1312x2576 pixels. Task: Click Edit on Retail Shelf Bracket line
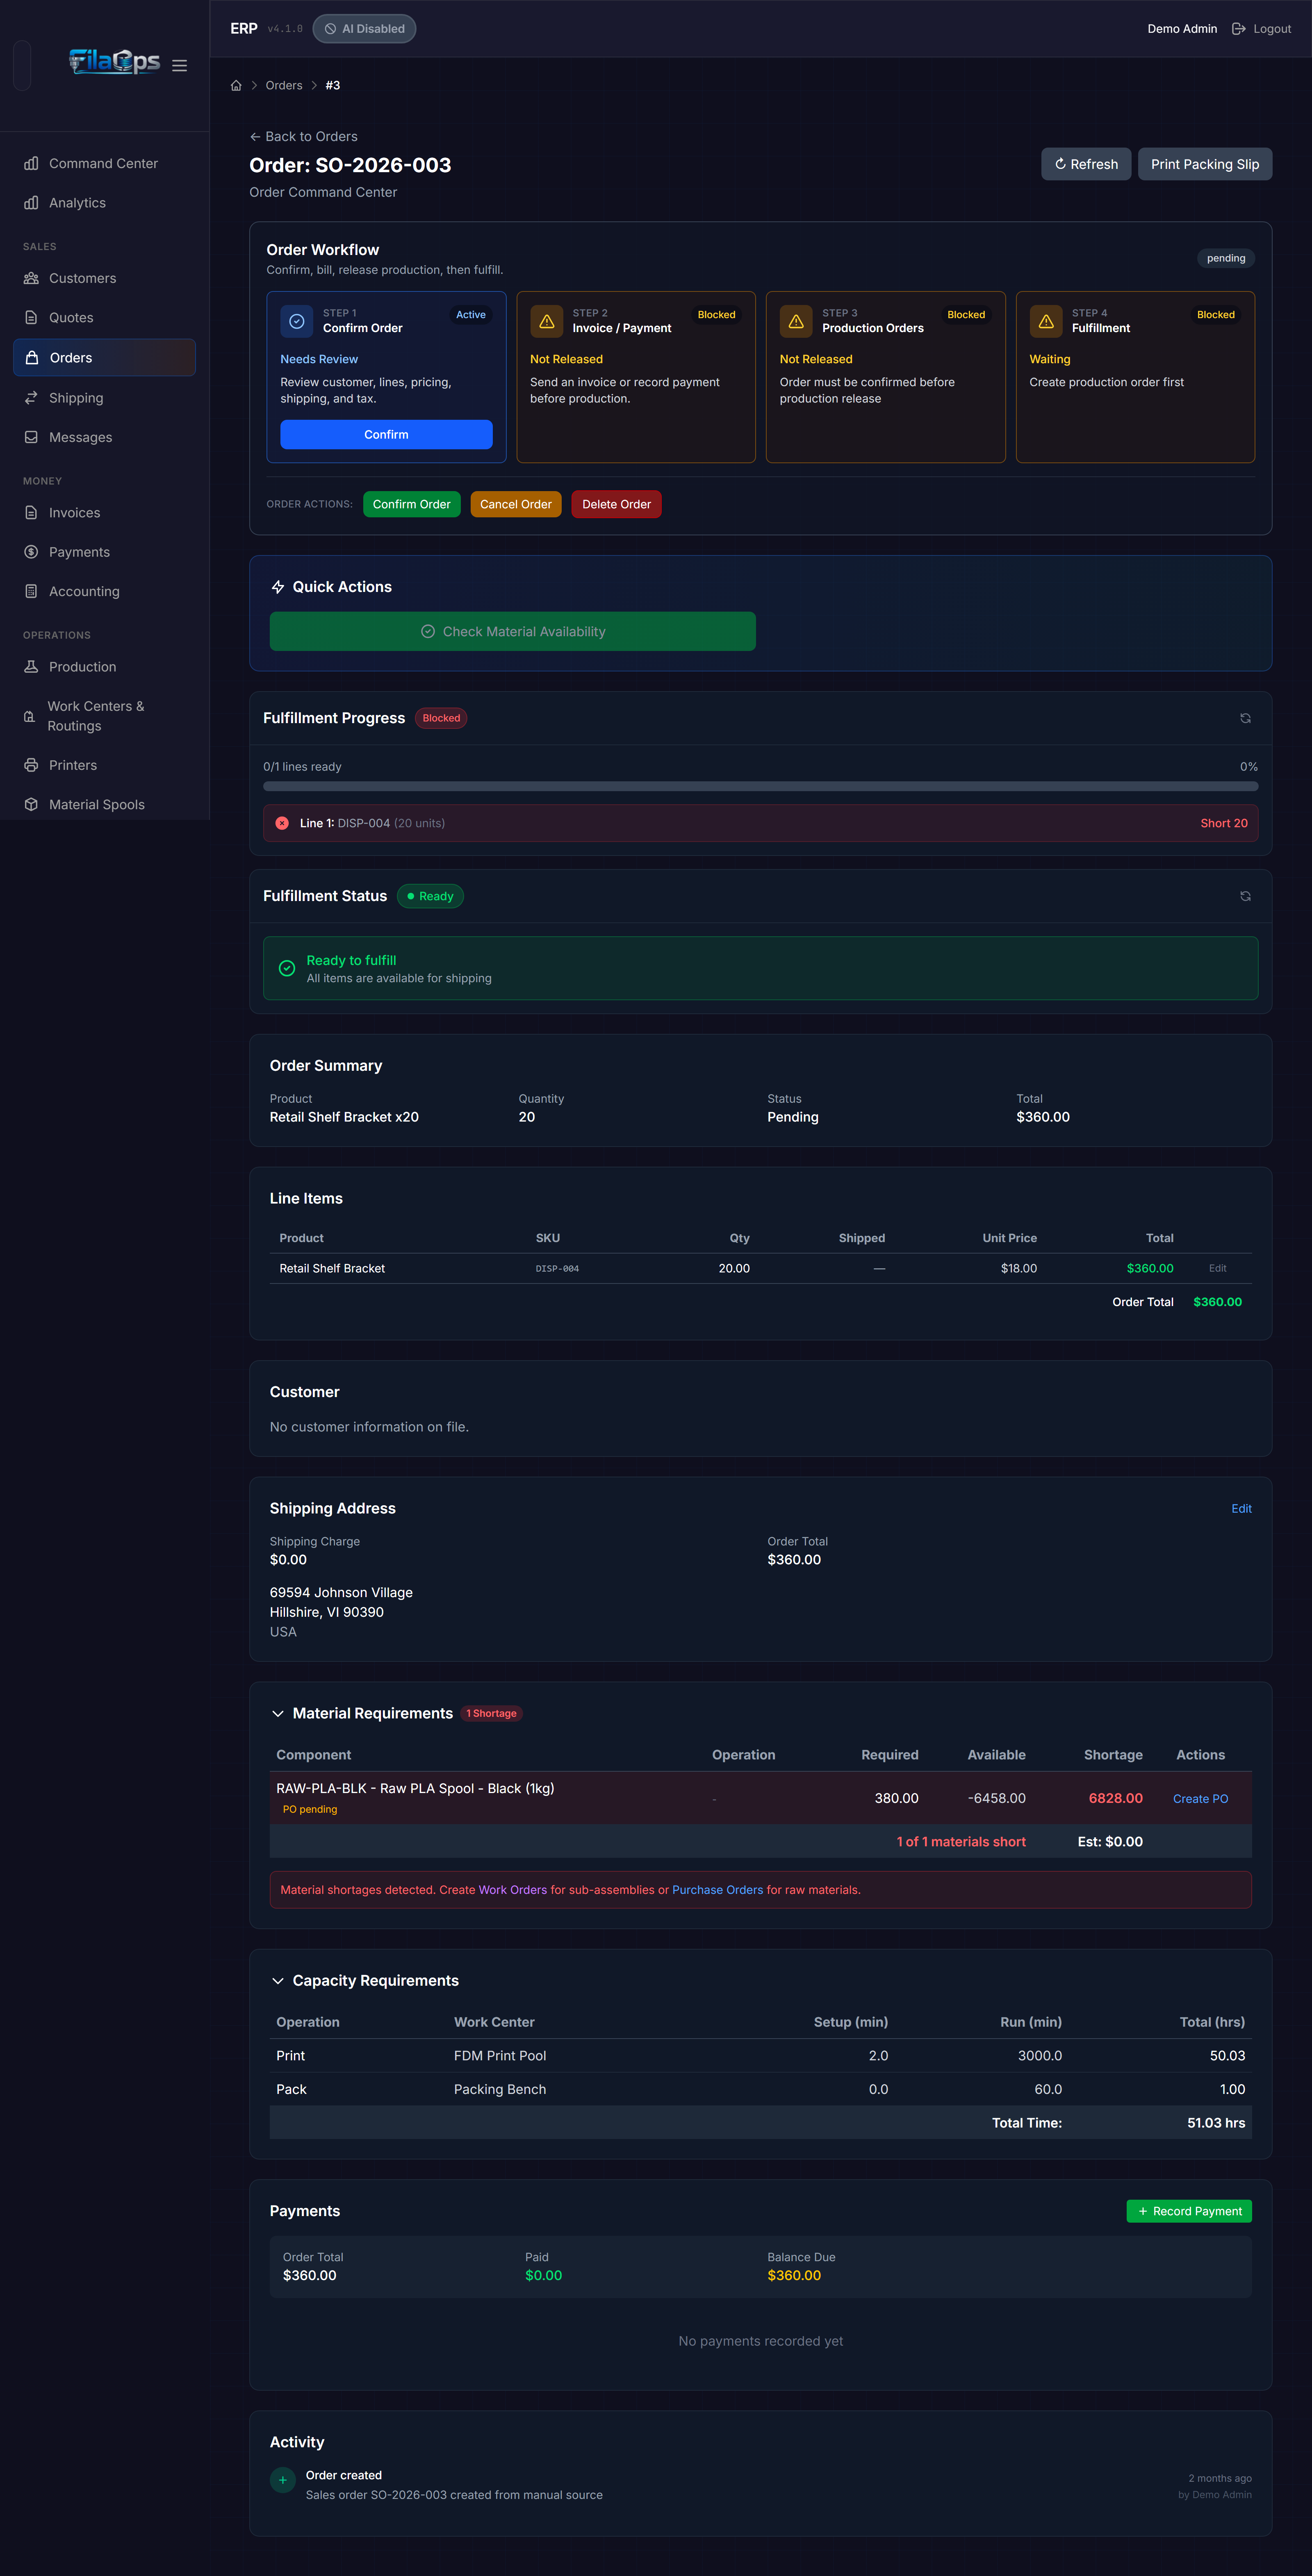(x=1217, y=1268)
